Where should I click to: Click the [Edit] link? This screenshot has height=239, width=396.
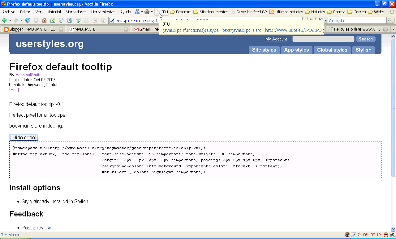coord(14,90)
